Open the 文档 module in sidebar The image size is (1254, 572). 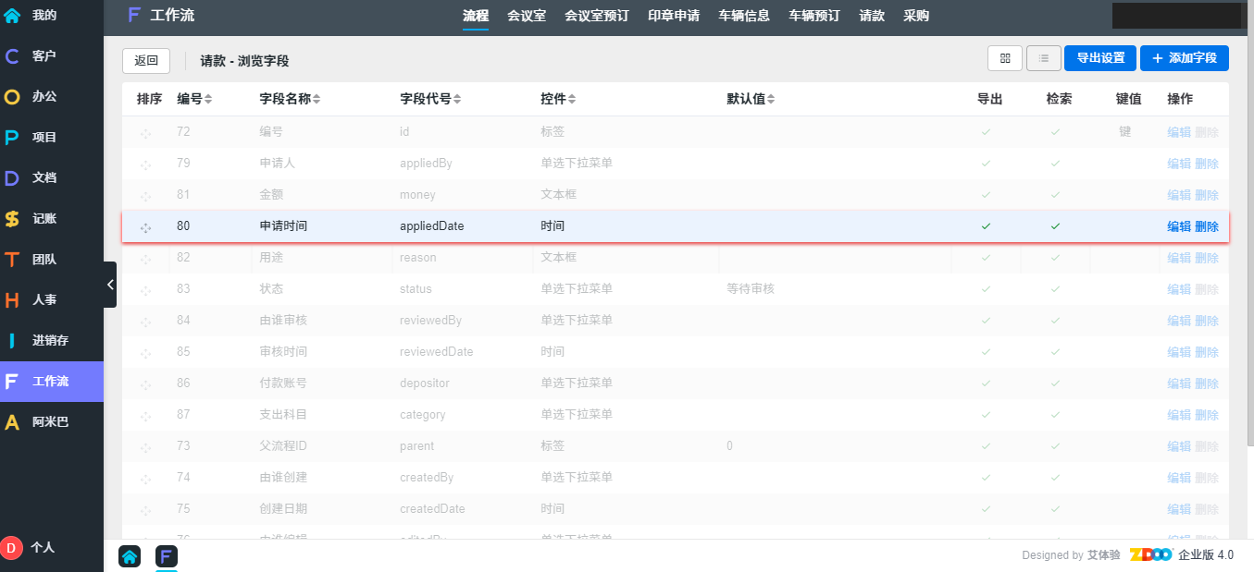[x=52, y=177]
